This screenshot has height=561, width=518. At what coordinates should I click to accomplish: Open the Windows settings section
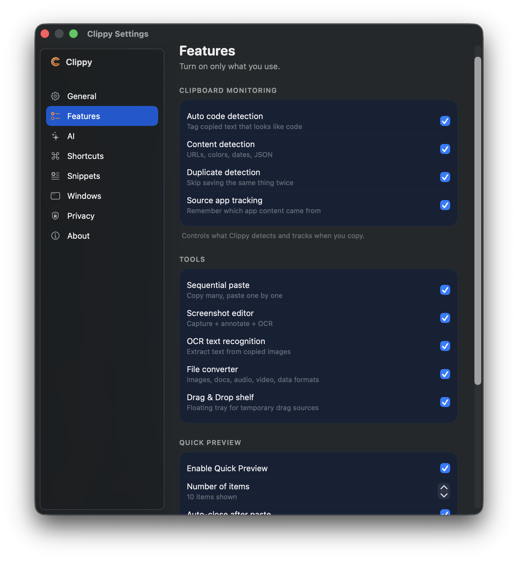(102, 196)
